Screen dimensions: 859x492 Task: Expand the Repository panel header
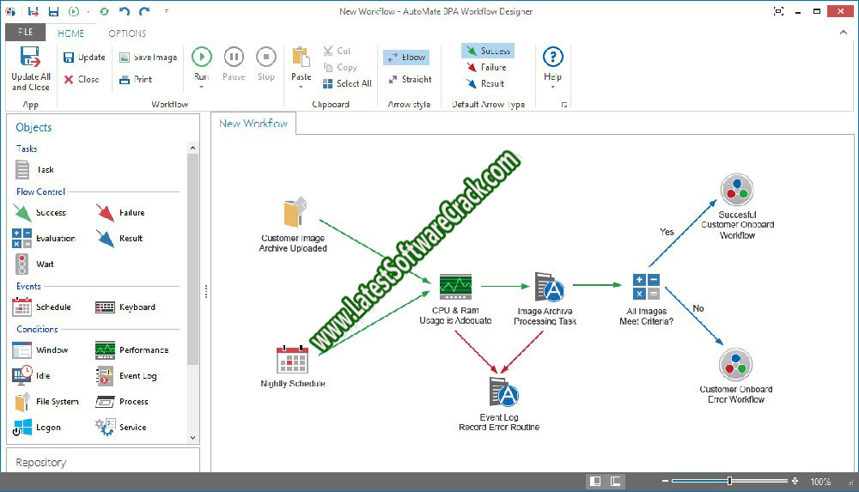click(x=103, y=463)
